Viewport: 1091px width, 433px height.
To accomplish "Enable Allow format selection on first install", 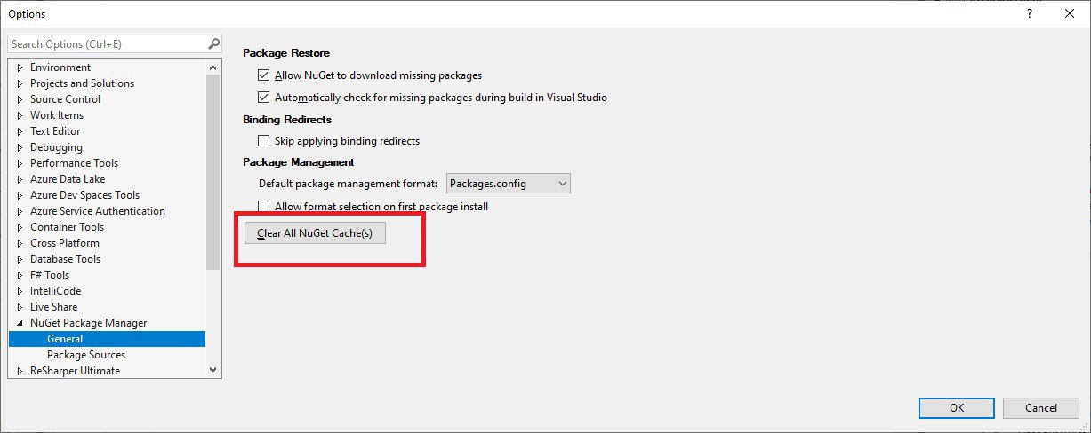I will 263,207.
